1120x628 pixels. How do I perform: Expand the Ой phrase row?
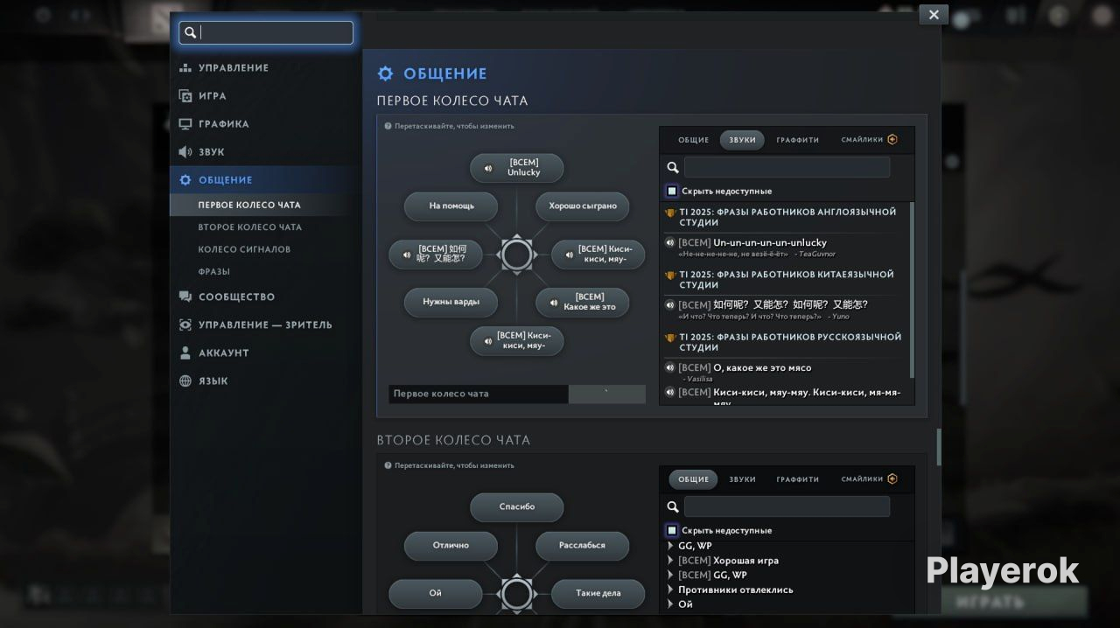pyautogui.click(x=671, y=604)
